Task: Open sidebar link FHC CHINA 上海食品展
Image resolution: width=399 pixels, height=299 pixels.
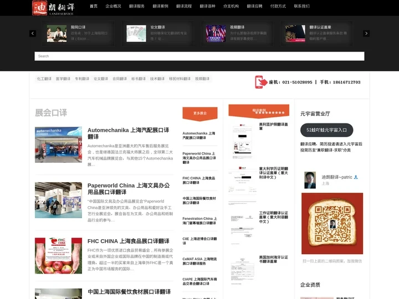Action: coord(199,181)
